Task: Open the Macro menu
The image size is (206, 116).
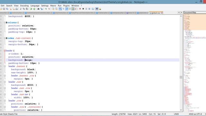Action: click(53, 6)
